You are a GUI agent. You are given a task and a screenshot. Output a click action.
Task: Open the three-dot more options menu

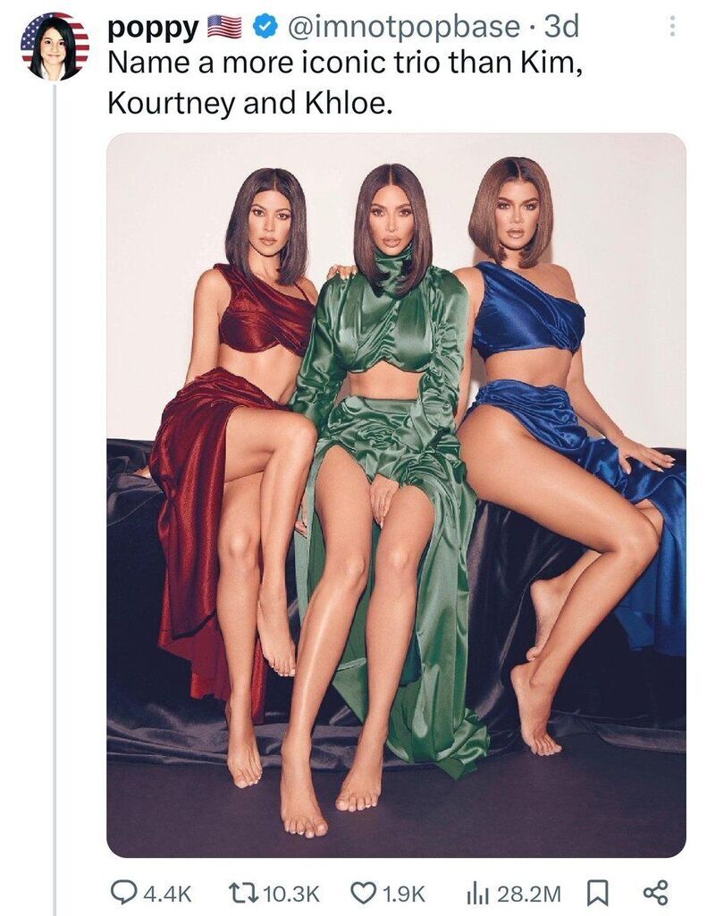coord(672,29)
